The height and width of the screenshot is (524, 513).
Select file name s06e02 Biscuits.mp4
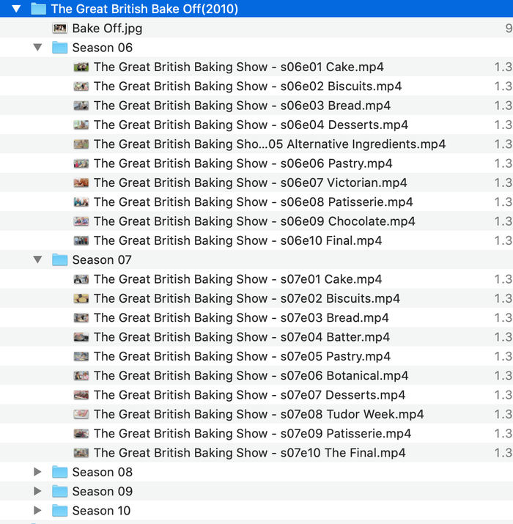[248, 86]
